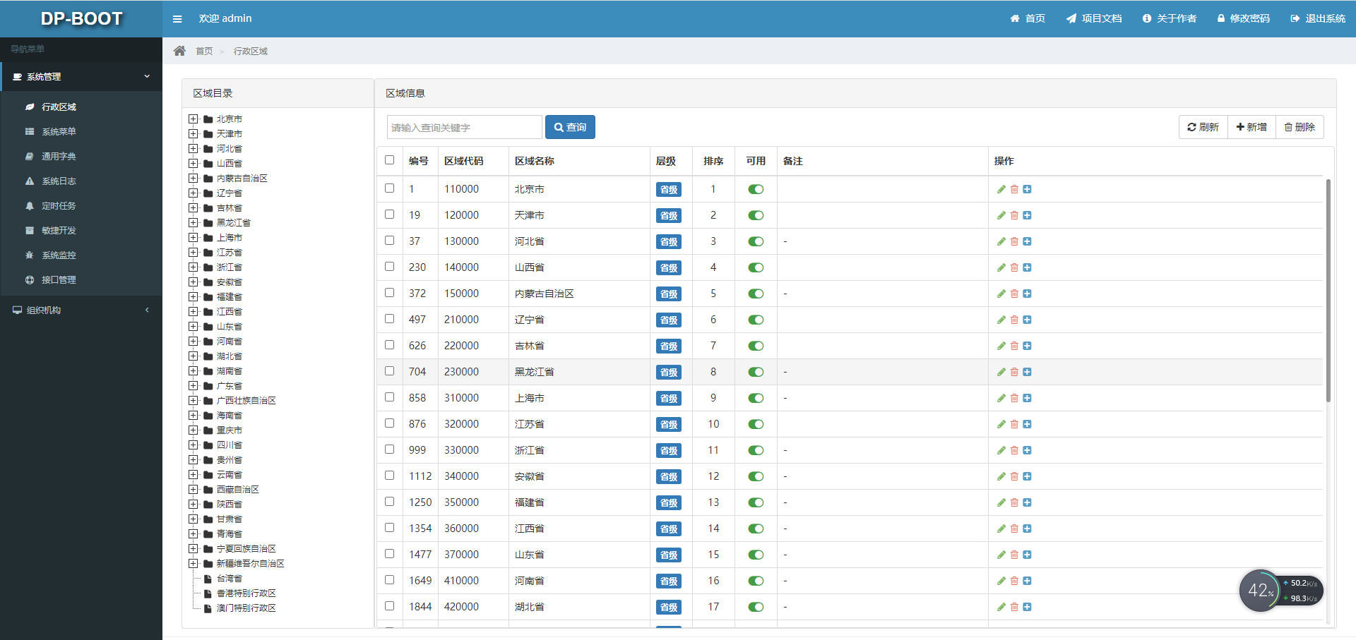Click the search keyword input field
The width and height of the screenshot is (1356, 640).
[x=465, y=127]
